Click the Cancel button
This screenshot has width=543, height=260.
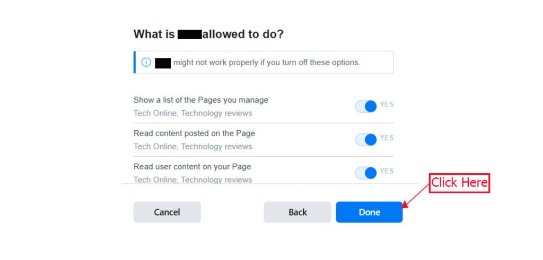(x=167, y=212)
